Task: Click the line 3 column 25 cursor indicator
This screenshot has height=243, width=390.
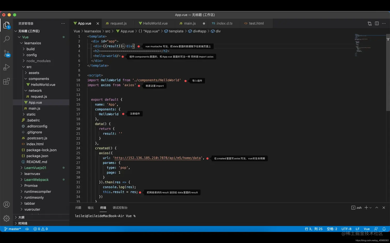Action: click(314, 229)
